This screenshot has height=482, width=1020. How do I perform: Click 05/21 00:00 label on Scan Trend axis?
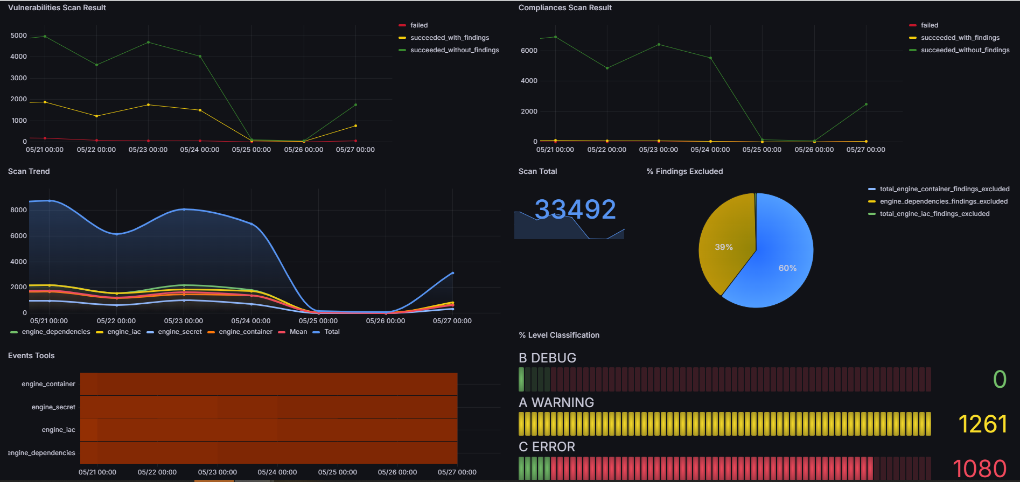tap(49, 321)
